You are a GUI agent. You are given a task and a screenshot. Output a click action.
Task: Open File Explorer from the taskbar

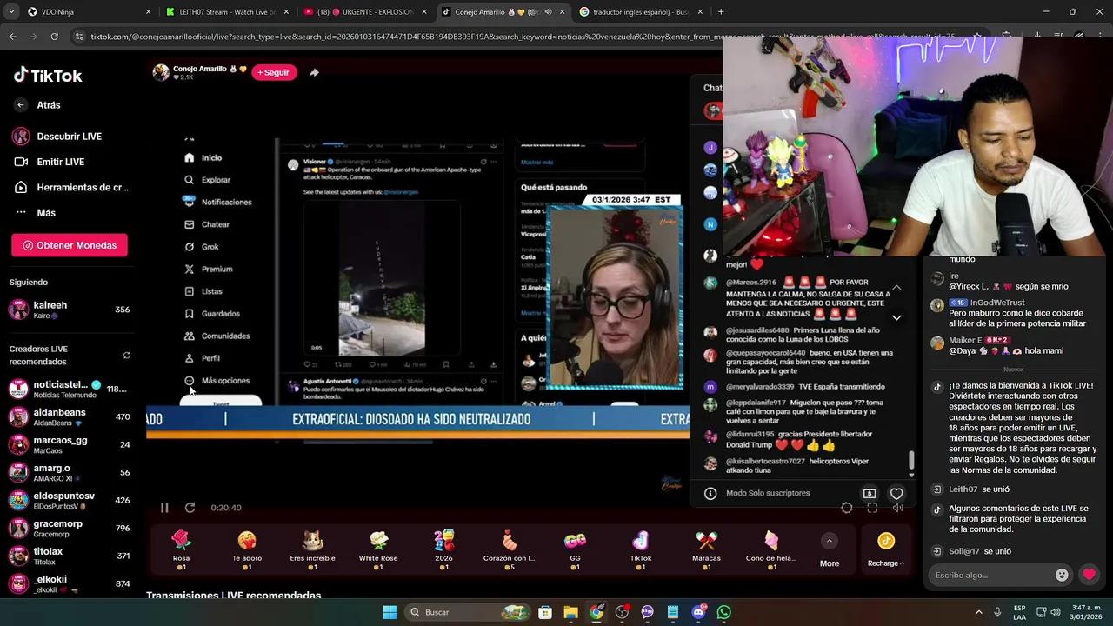pyautogui.click(x=570, y=612)
